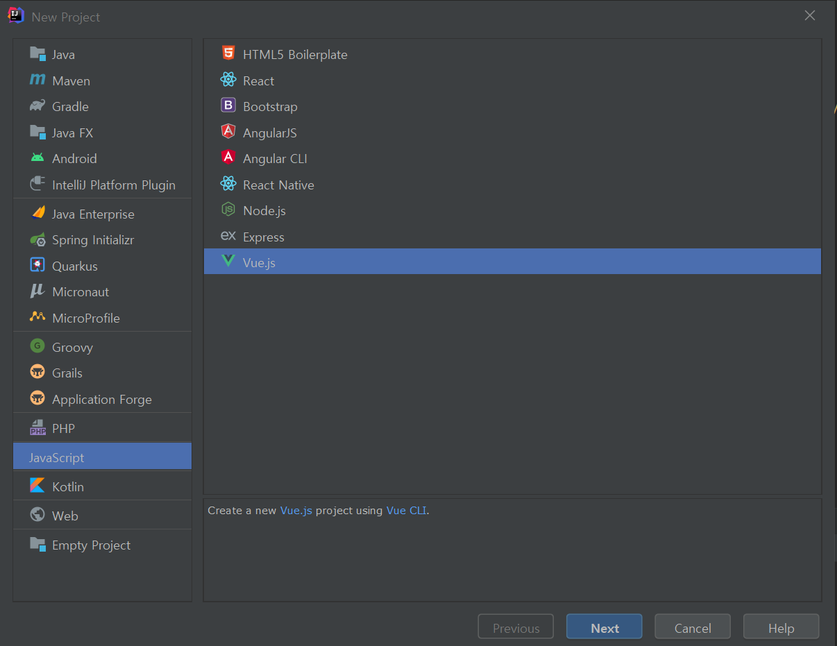The height and width of the screenshot is (646, 837).
Task: Click the Node.js hexagon icon
Action: tap(228, 210)
